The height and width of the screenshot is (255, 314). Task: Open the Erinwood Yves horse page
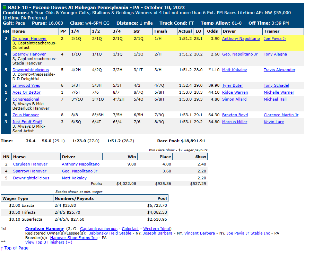tap(26, 85)
